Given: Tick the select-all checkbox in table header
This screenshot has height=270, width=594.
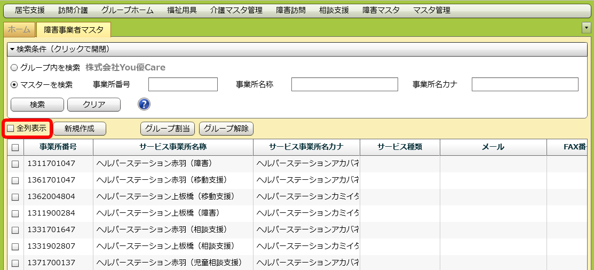Looking at the screenshot, I should tap(15, 148).
